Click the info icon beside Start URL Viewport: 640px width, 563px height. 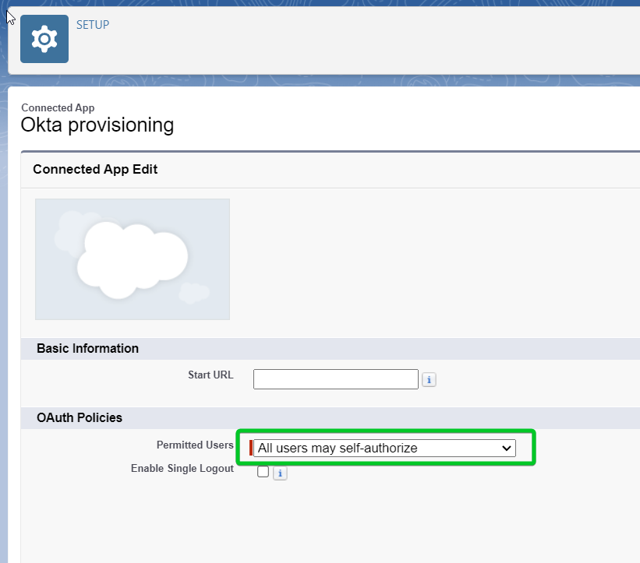click(x=429, y=379)
